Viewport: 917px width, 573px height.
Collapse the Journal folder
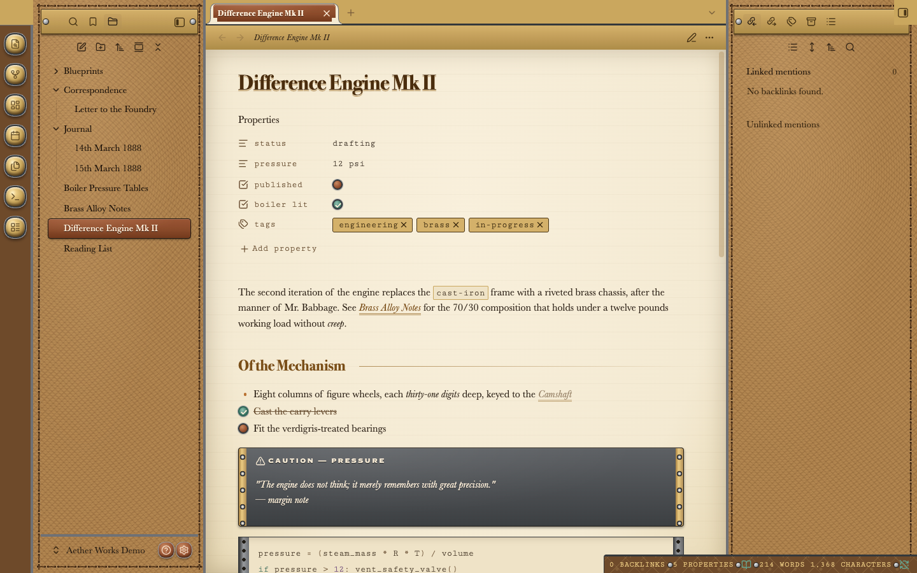tap(56, 129)
